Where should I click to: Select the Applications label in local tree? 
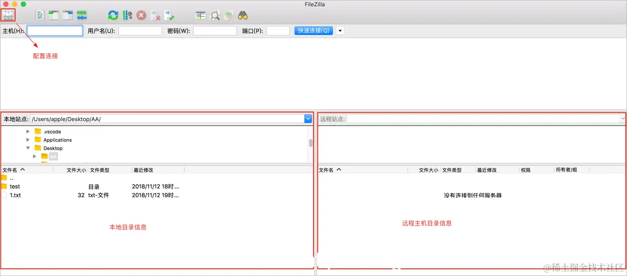58,140
